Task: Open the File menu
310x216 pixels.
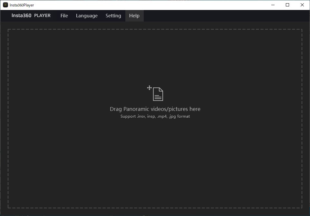Action: [64, 15]
